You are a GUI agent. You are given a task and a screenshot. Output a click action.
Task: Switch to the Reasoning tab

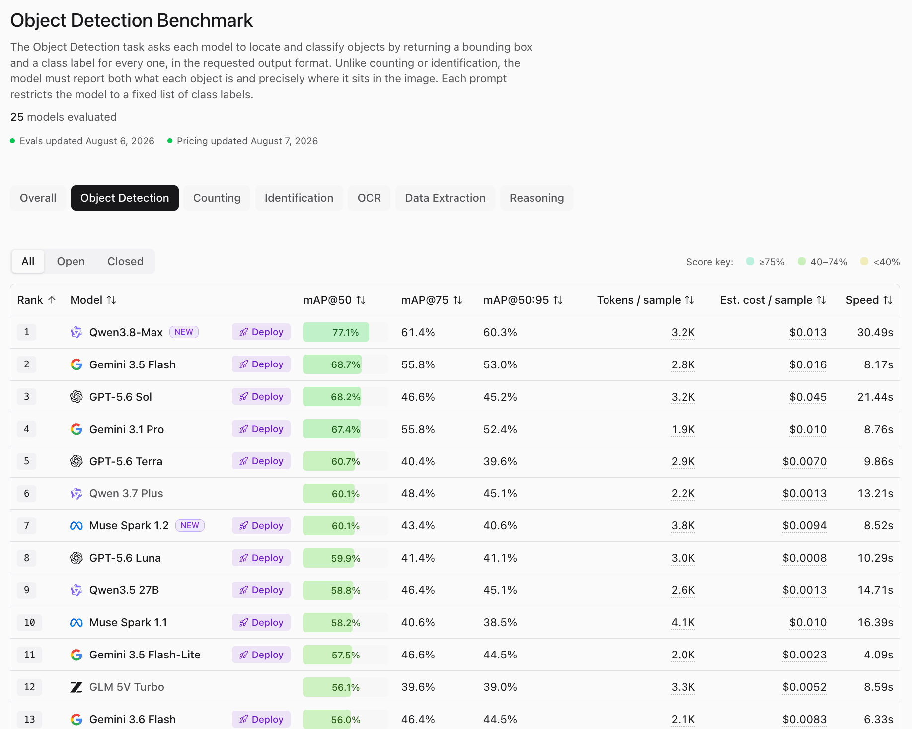coord(537,198)
